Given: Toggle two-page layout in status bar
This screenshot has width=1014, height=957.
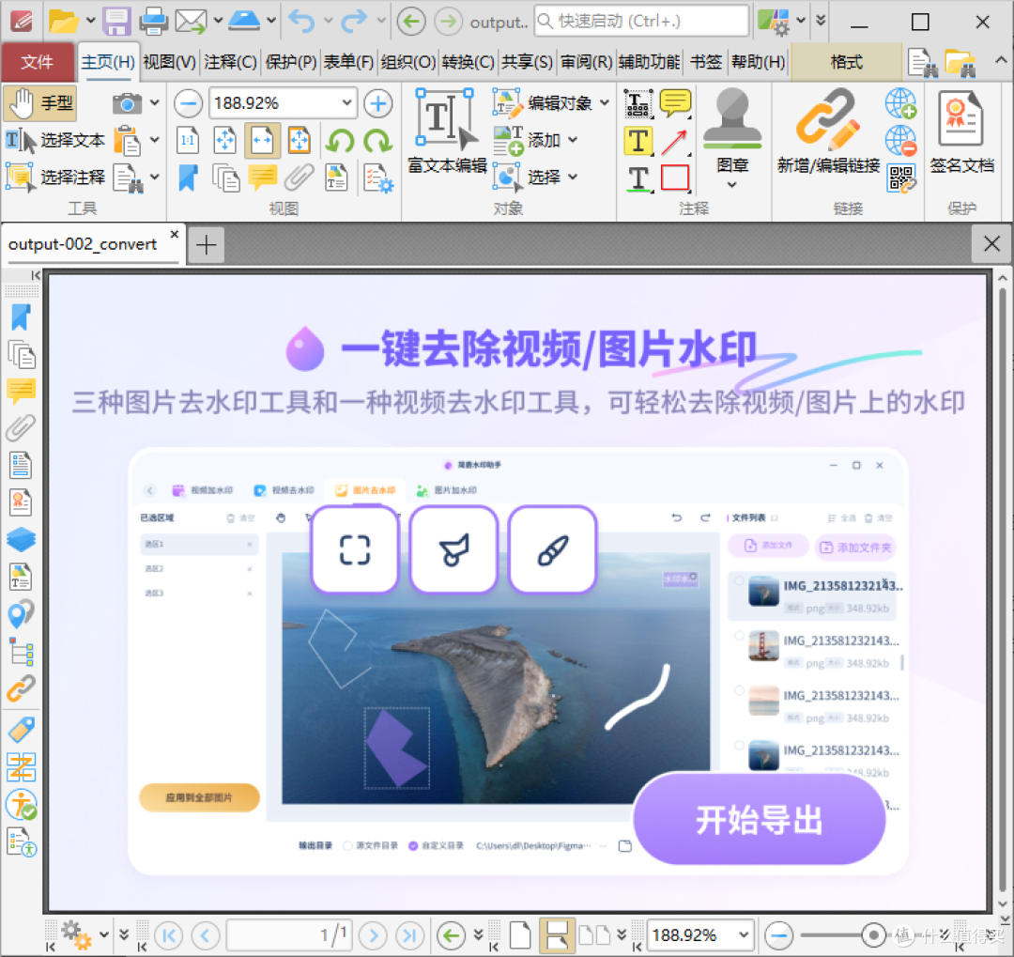Looking at the screenshot, I should point(594,935).
